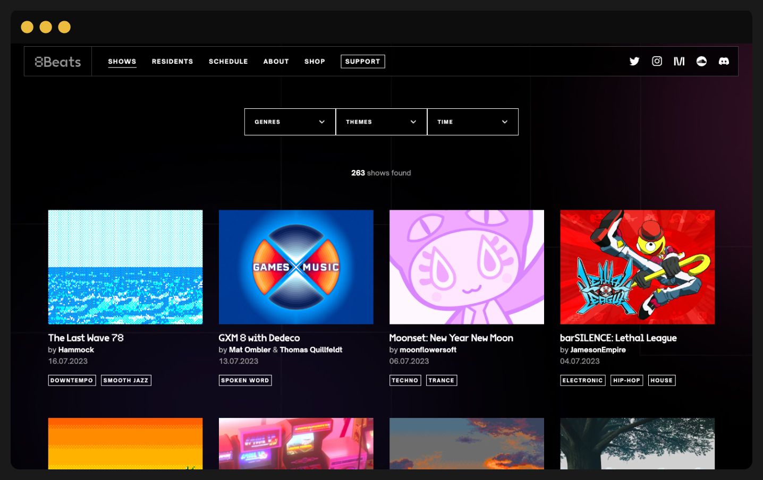
Task: Filter by Hip-Hop tag
Action: click(626, 380)
